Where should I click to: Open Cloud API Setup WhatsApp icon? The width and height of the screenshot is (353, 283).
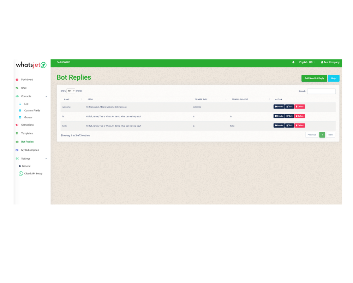click(x=21, y=173)
